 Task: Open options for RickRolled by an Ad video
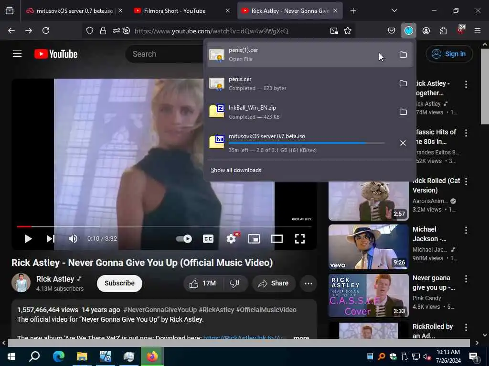(x=466, y=327)
